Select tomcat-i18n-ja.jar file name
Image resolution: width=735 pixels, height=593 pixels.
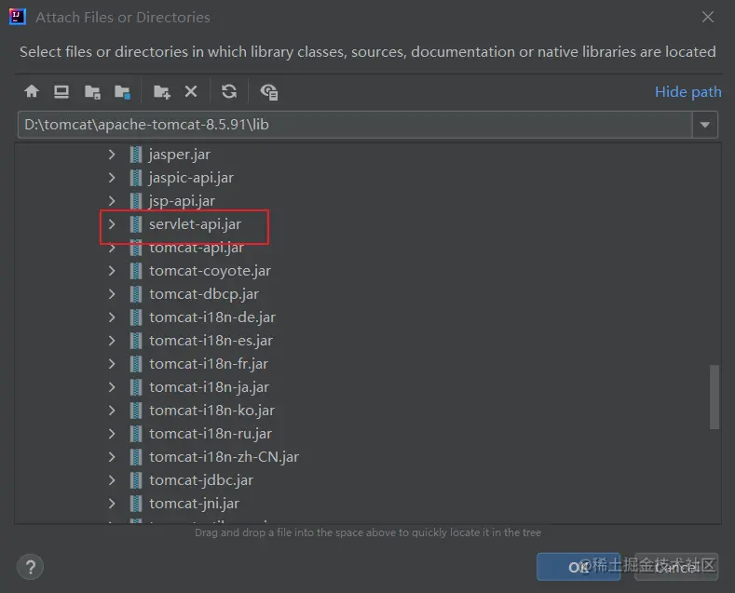[209, 387]
